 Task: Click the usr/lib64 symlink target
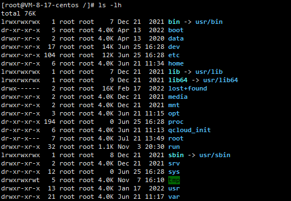[220, 80]
